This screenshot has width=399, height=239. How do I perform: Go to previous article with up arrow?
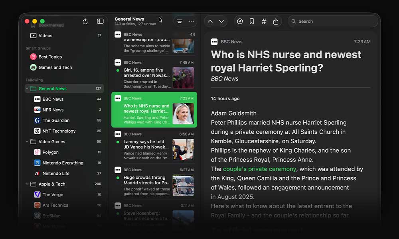[x=210, y=22]
